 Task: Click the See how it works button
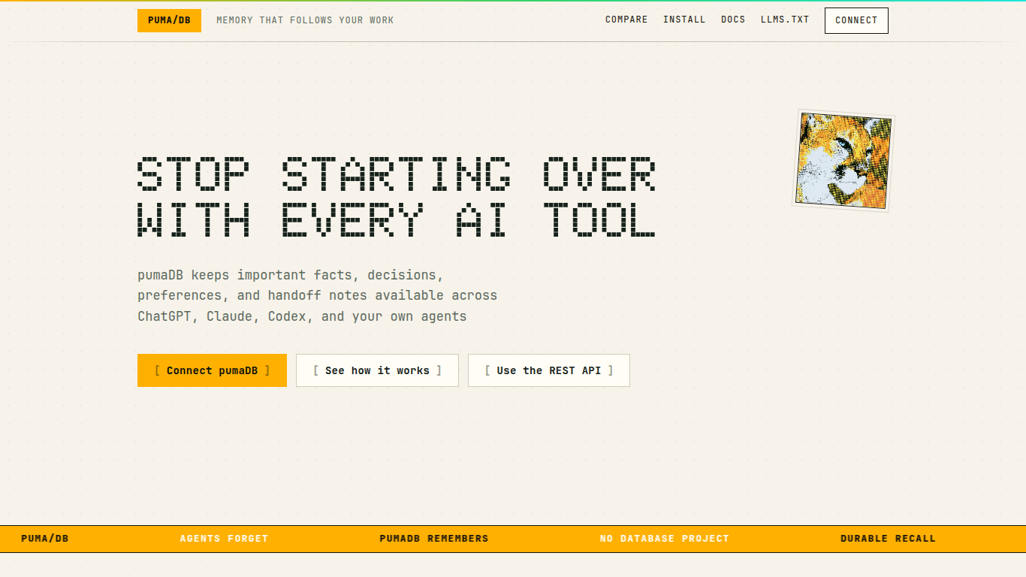377,370
